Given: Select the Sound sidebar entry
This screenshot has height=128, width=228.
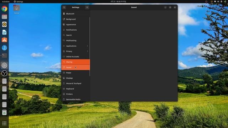Looking at the screenshot, I should [76, 67].
